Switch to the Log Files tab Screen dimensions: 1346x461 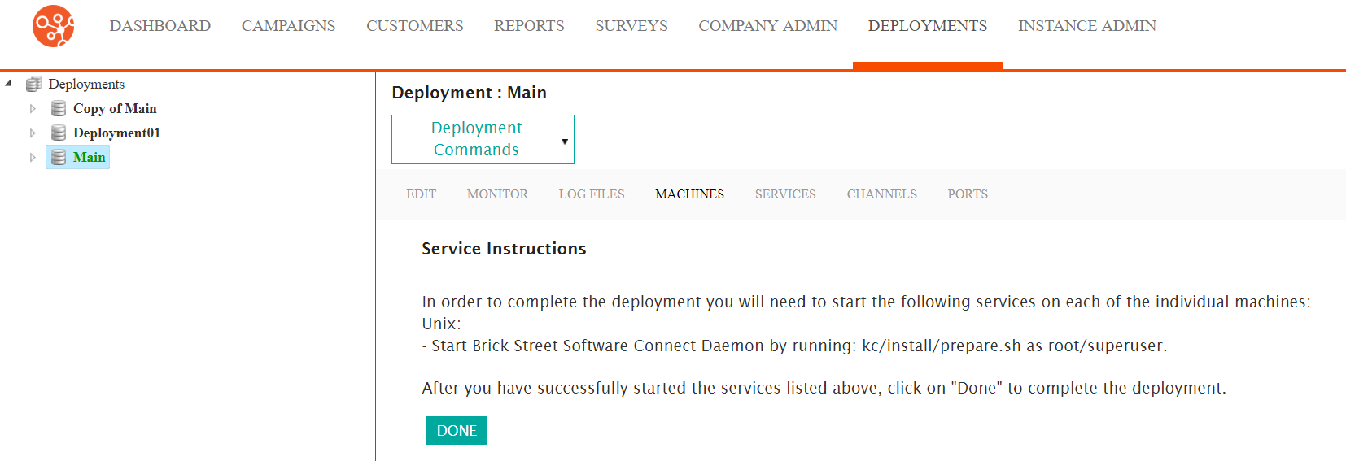[x=592, y=194]
